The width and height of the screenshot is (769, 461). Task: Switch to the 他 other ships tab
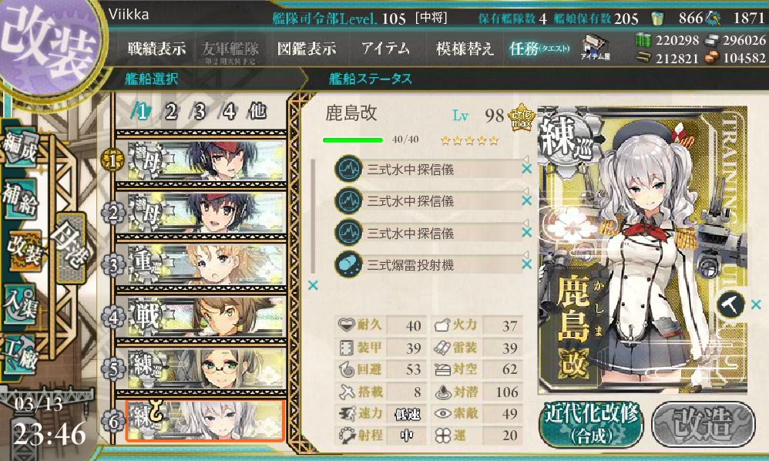pos(258,112)
